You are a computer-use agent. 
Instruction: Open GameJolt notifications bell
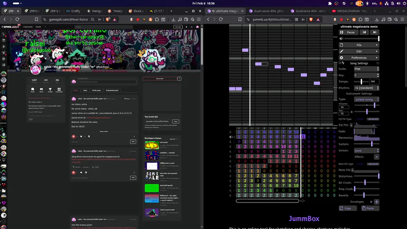(186, 27)
